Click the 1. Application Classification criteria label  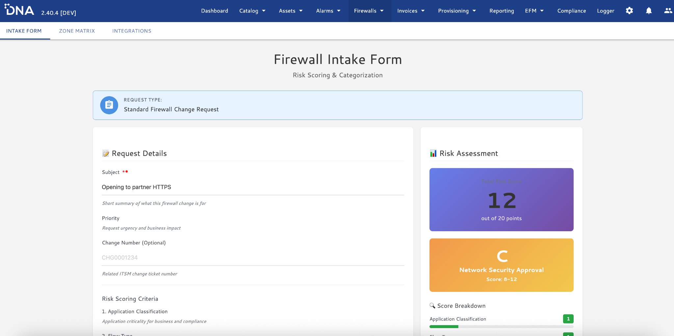point(135,312)
